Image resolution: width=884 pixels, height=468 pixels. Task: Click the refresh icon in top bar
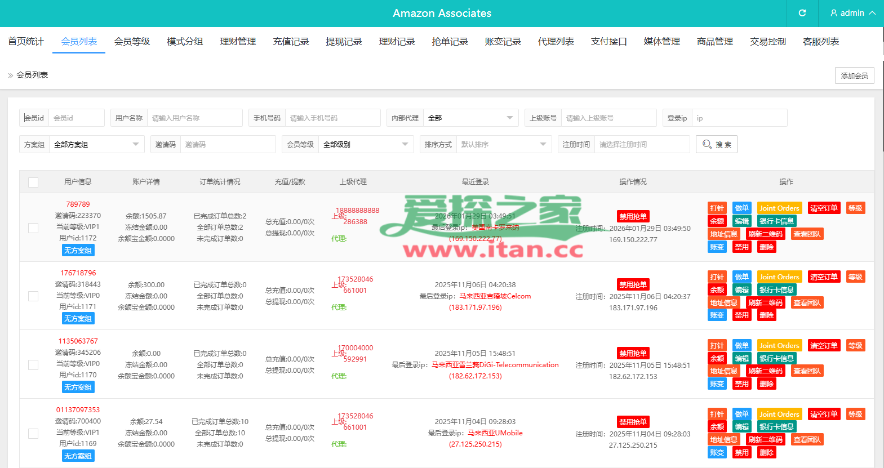click(x=802, y=13)
